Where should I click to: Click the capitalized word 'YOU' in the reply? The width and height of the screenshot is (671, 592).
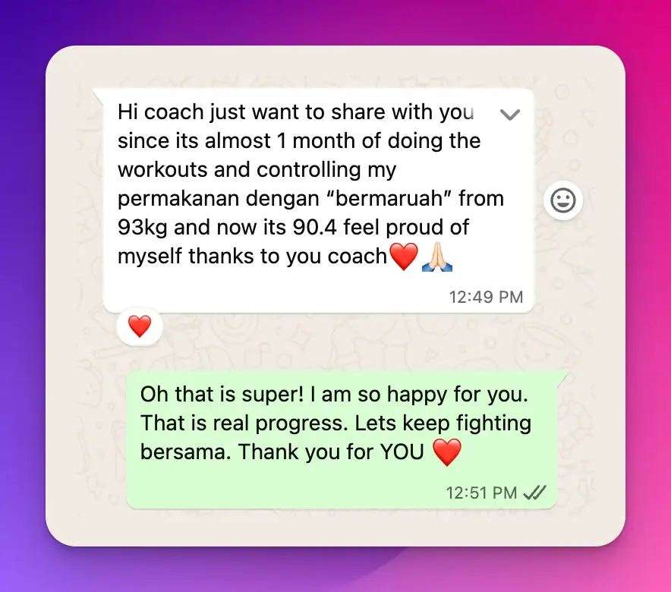(x=402, y=452)
